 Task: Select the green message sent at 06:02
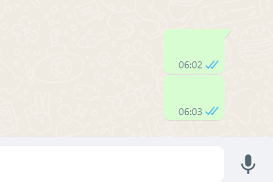[x=194, y=51]
